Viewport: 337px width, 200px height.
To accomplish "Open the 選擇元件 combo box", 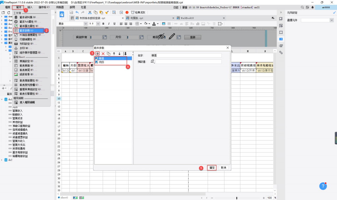I will pyautogui.click(x=317, y=20).
